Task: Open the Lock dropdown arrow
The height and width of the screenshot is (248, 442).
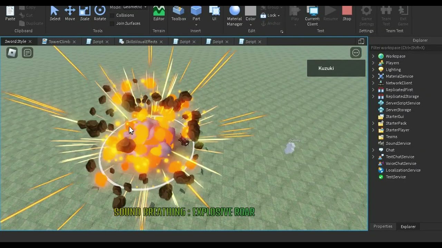Action: [x=278, y=15]
